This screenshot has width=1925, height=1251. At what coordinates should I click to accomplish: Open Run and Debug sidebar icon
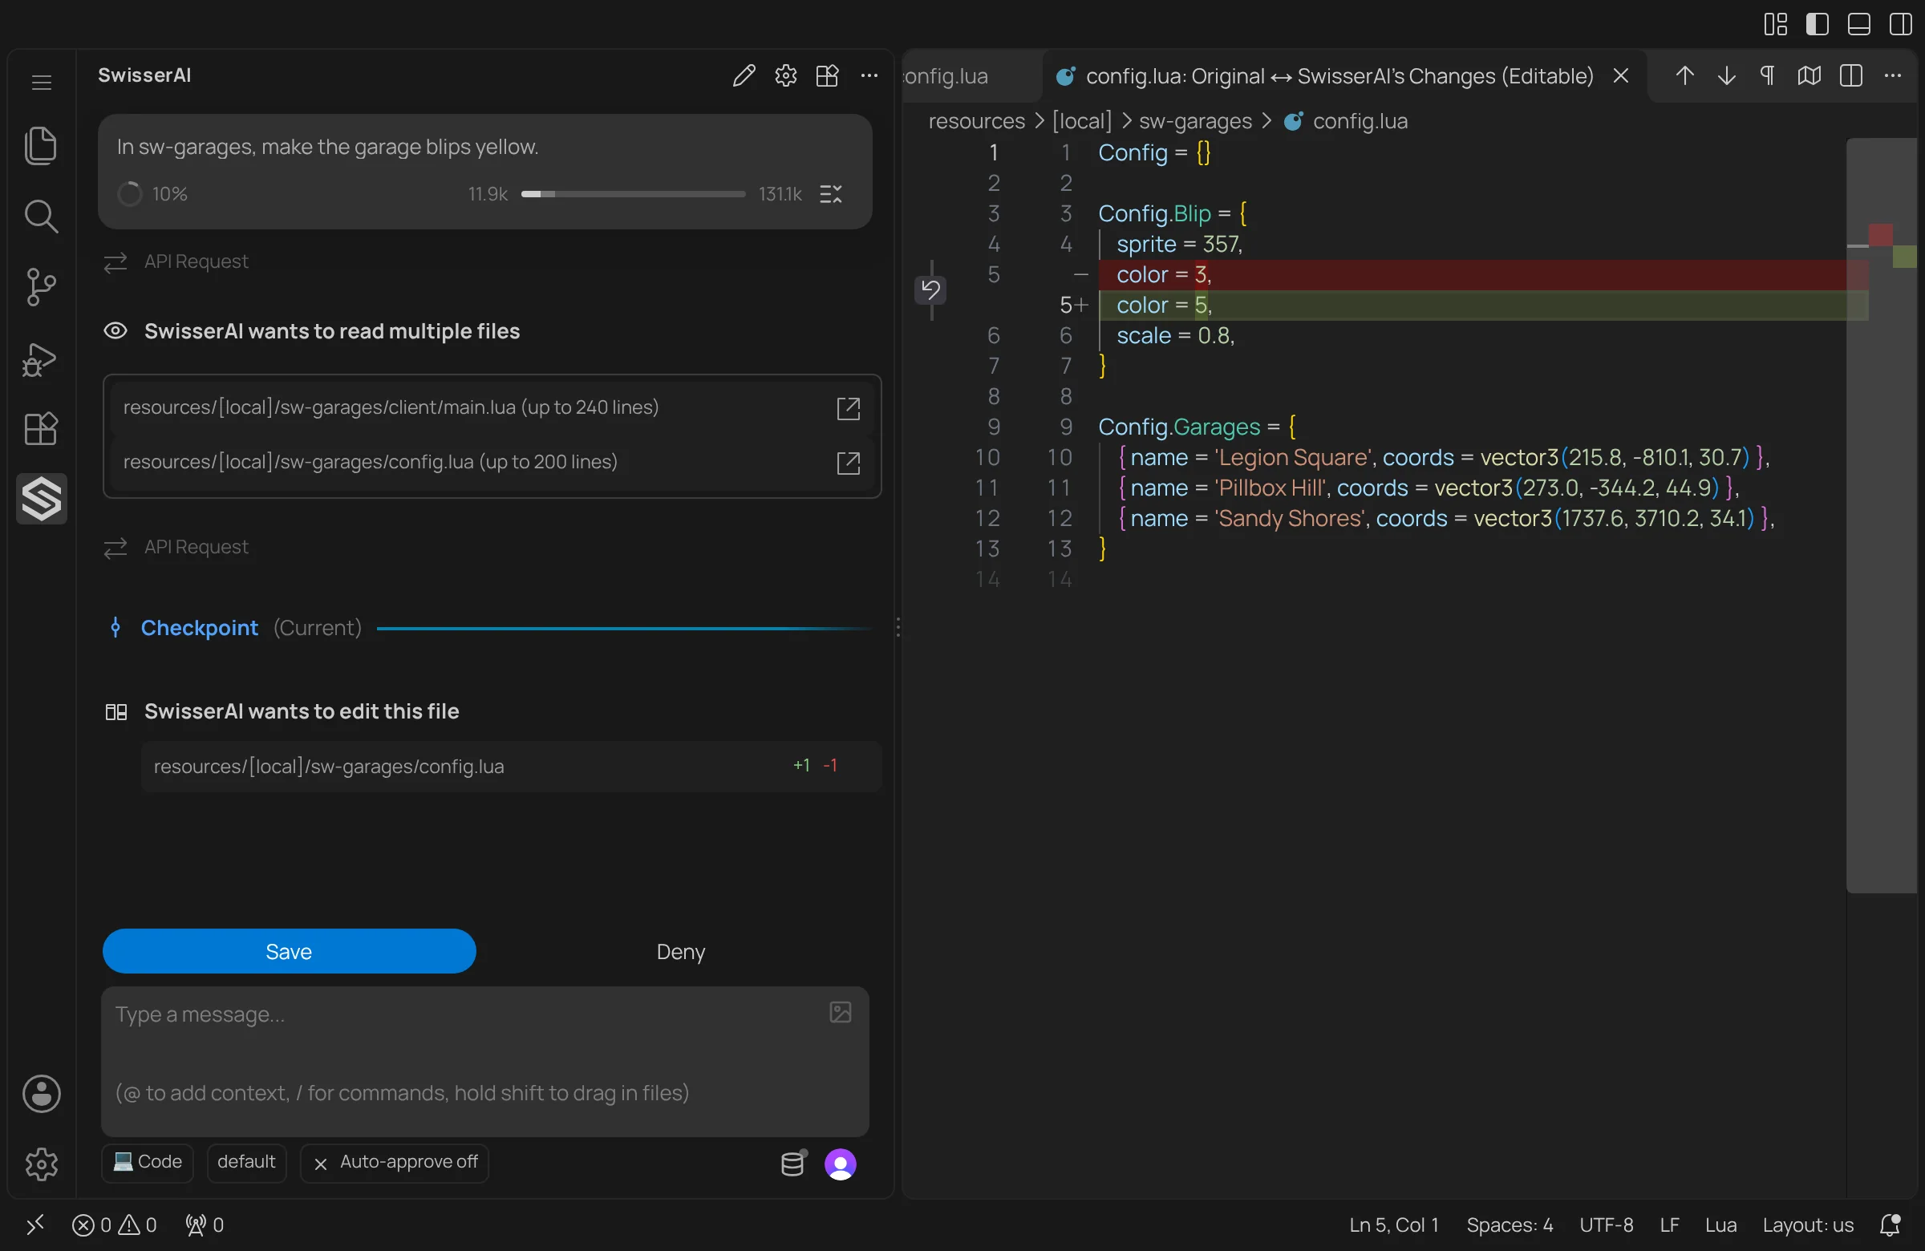click(x=40, y=360)
